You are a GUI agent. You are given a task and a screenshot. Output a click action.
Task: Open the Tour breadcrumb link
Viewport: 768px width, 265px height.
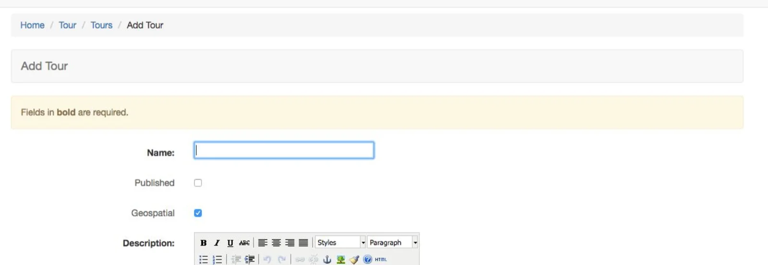pos(68,25)
